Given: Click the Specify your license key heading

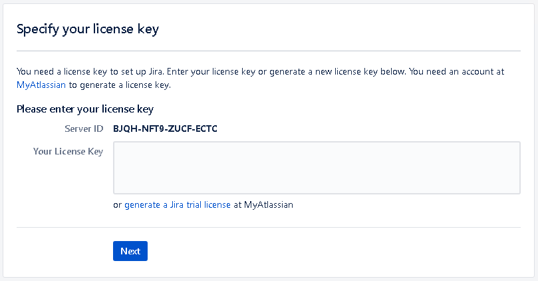Looking at the screenshot, I should [88, 29].
